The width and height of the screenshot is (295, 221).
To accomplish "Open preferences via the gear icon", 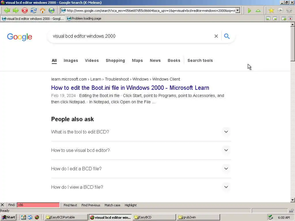I will 289,11.
